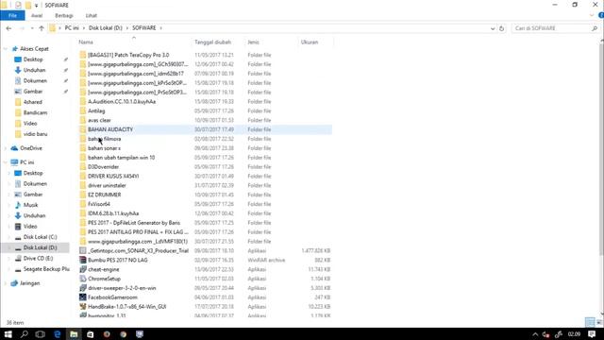Click Disk Lokal (D:) in address path

[x=106, y=28]
